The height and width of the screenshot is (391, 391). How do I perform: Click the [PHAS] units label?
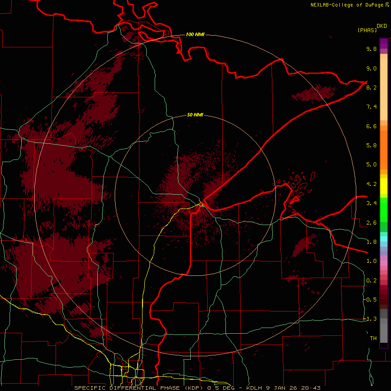pos(367,30)
